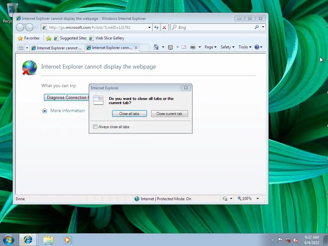
Task: Click the Close all tabs button
Action: click(x=129, y=114)
